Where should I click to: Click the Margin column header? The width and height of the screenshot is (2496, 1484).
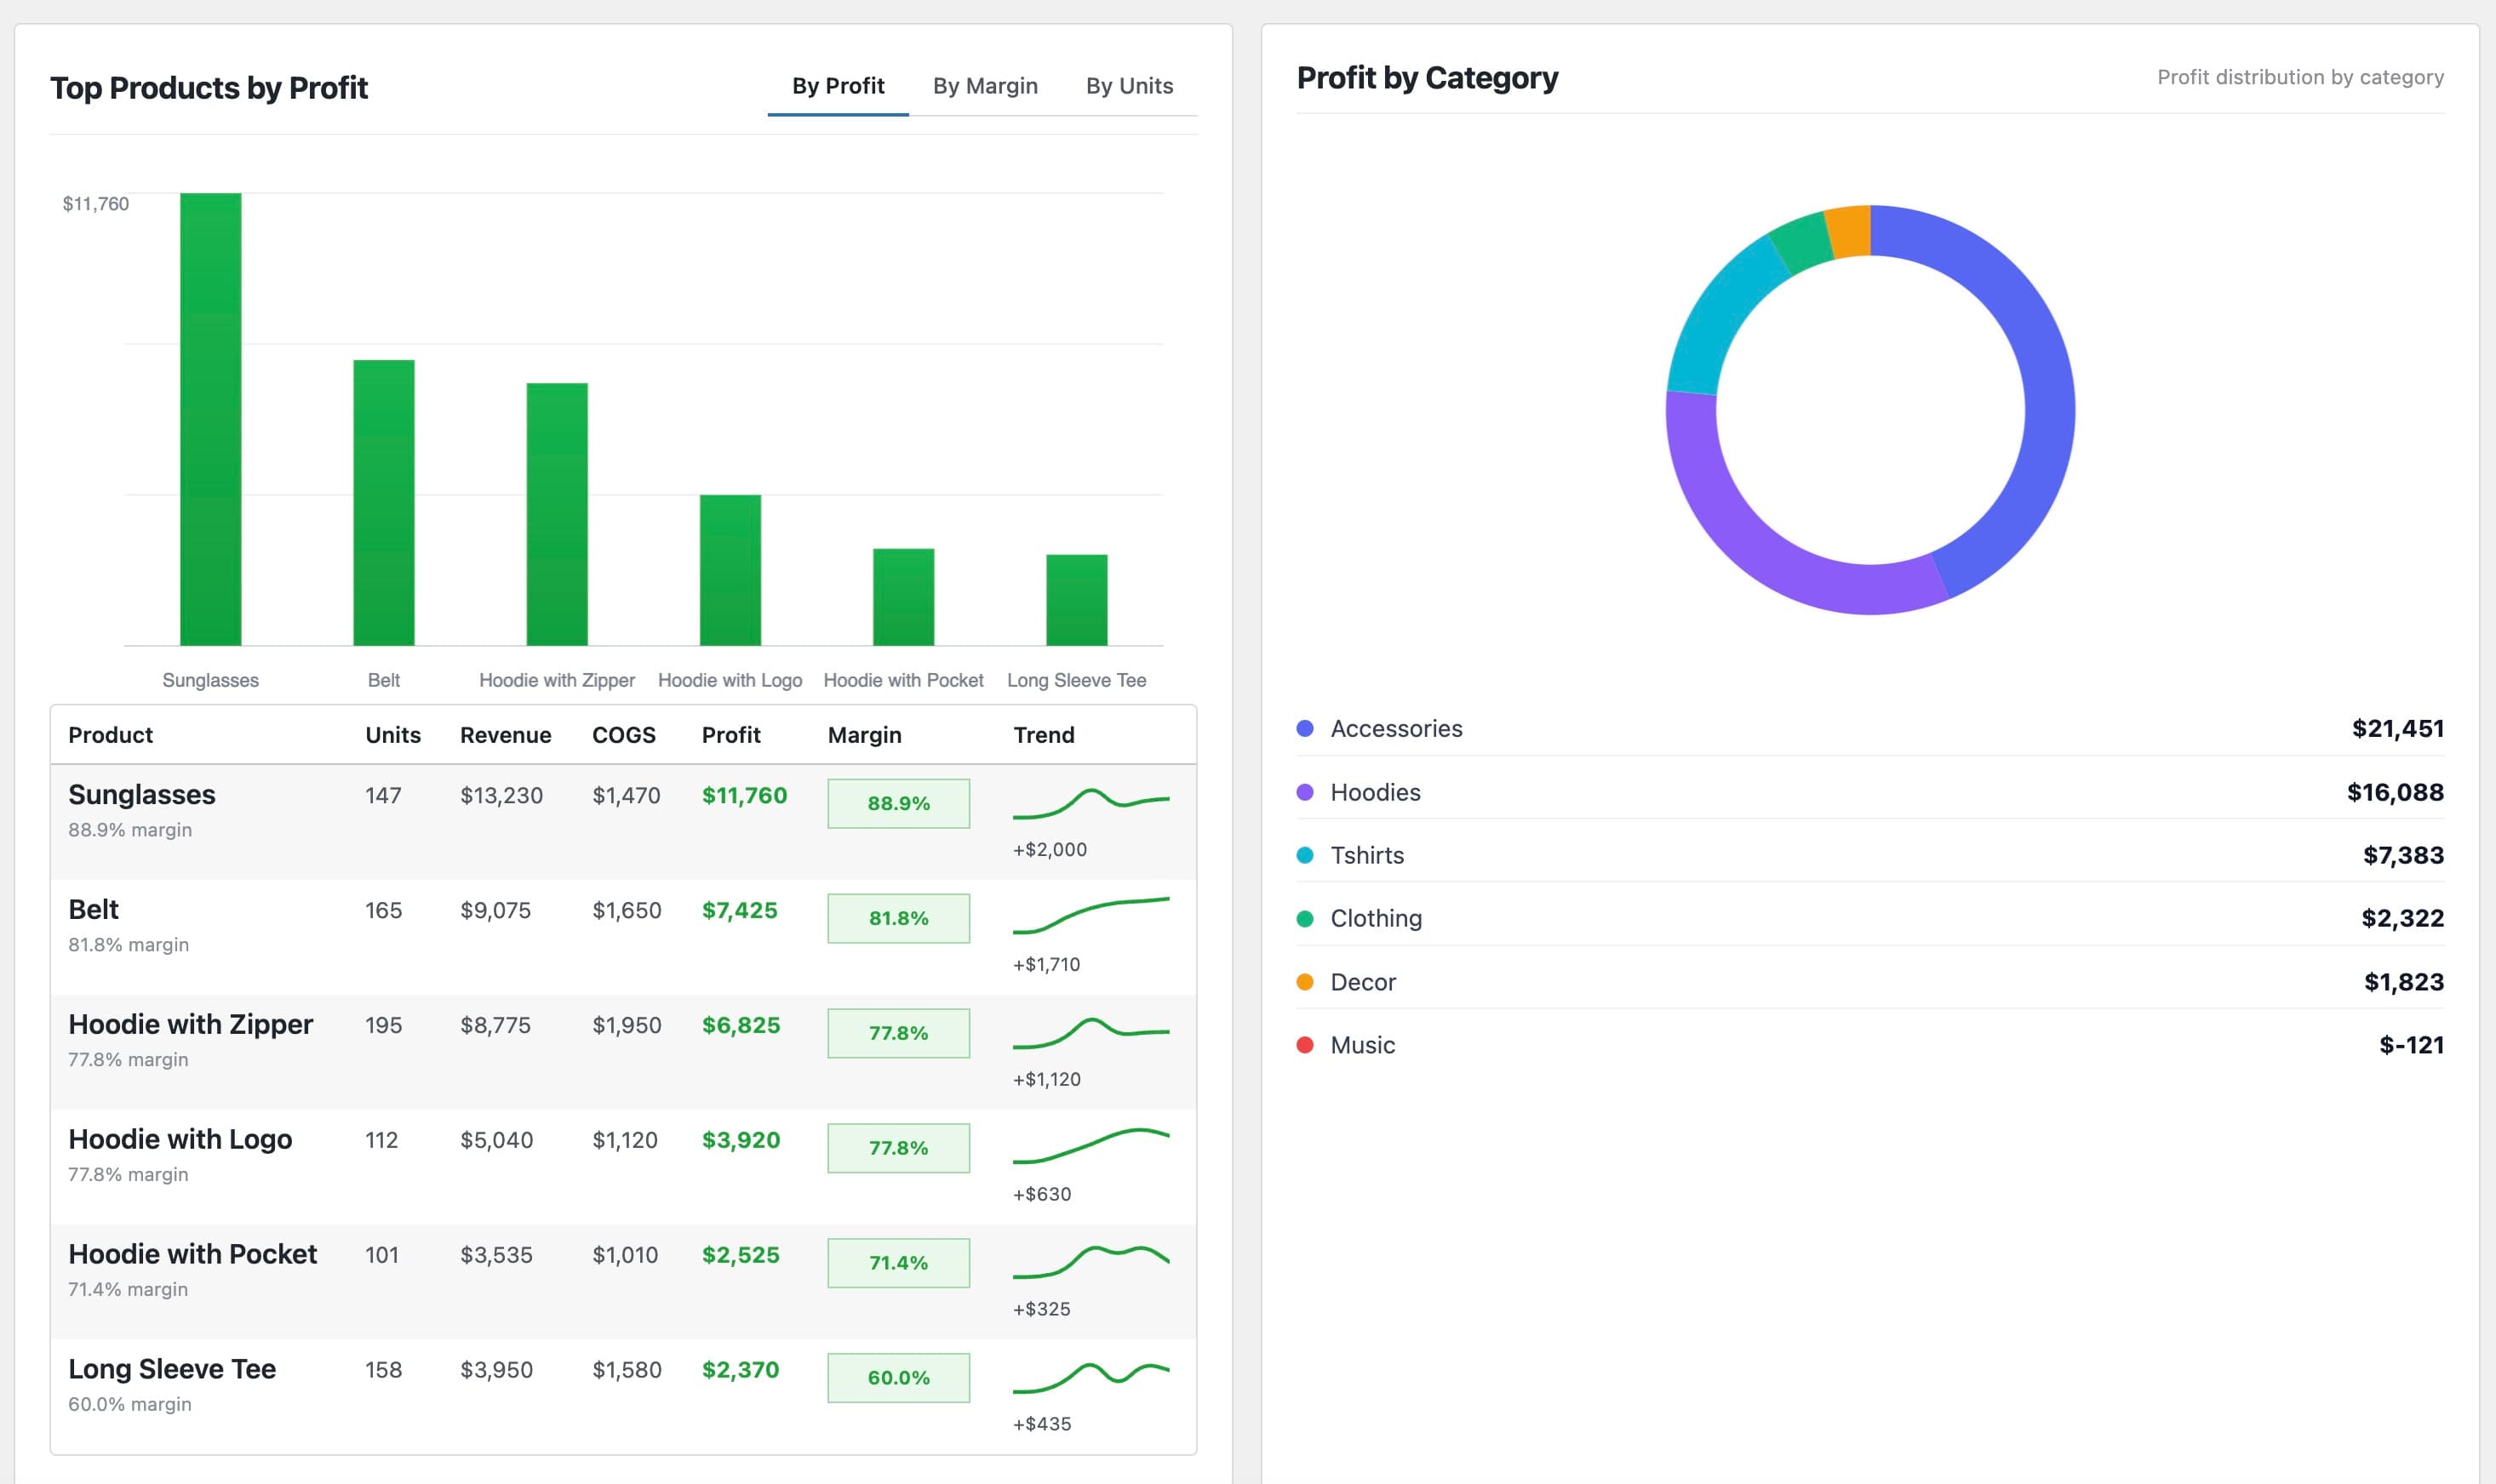(864, 735)
